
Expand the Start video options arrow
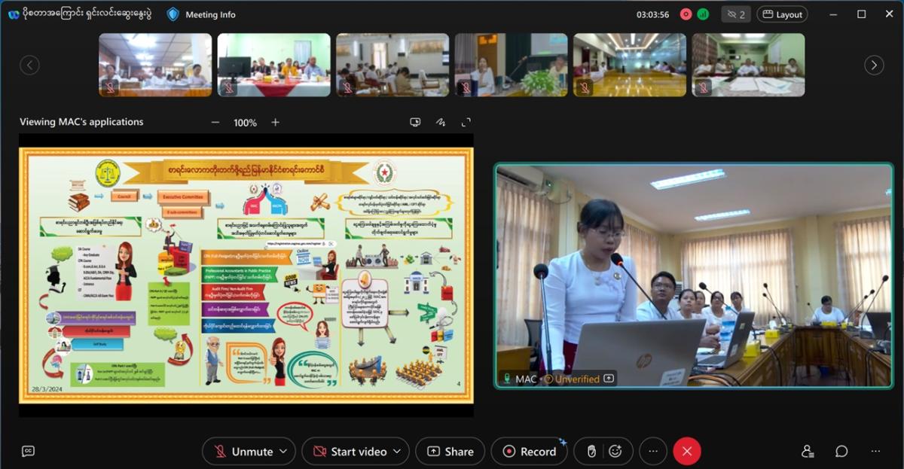tap(397, 451)
